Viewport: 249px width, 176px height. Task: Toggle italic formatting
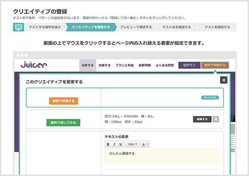coord(114,144)
